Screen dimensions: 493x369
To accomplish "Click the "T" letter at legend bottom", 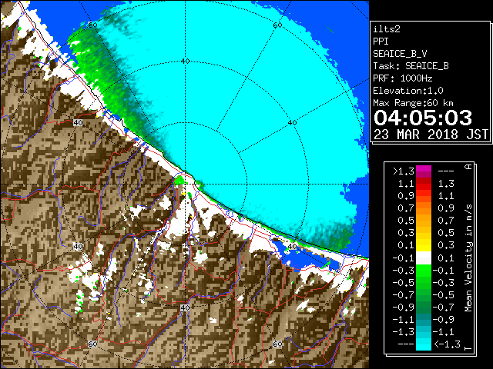I will pos(468,348).
